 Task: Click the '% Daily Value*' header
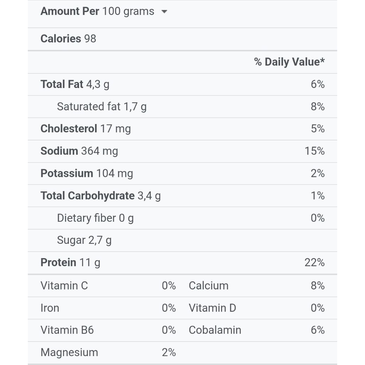(289, 62)
